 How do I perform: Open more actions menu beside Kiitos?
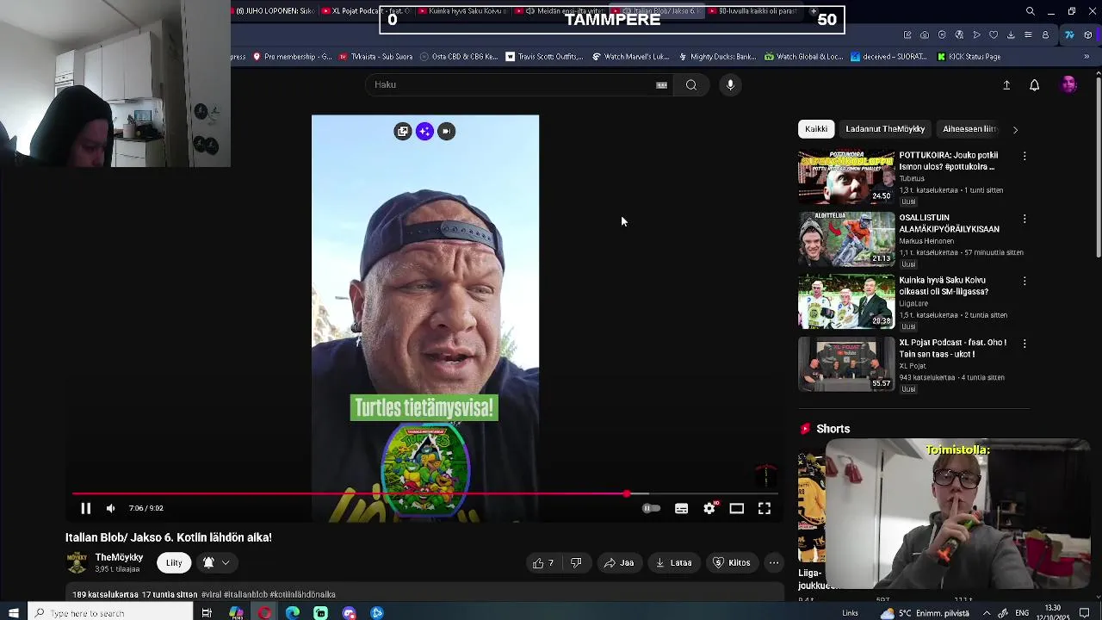[x=774, y=563]
